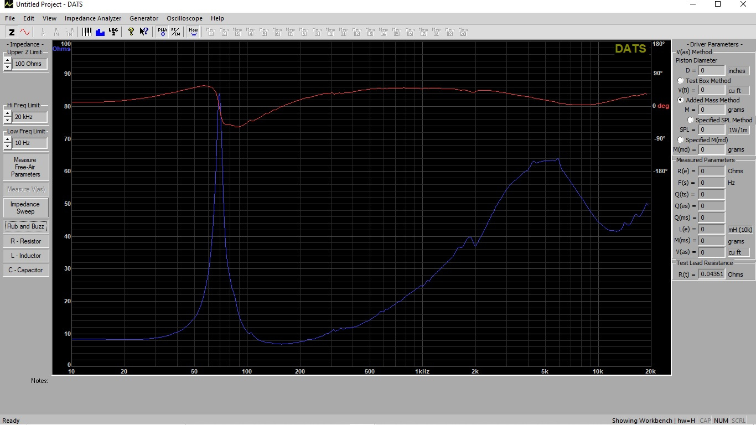Viewport: 756px width, 425px height.
Task: Select the Added Mass Method radio button
Action: click(x=681, y=100)
